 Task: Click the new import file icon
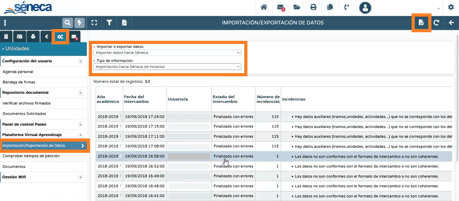point(421,23)
